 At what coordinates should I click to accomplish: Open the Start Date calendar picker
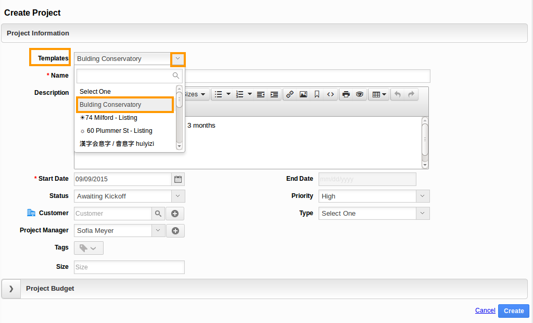point(178,179)
